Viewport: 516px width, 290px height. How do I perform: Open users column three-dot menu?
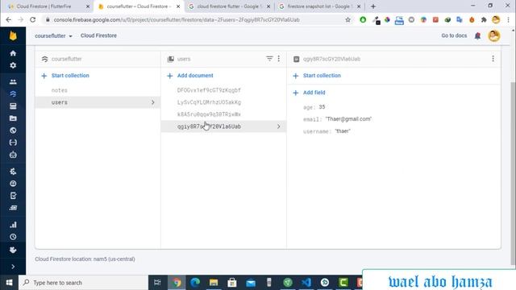(279, 59)
